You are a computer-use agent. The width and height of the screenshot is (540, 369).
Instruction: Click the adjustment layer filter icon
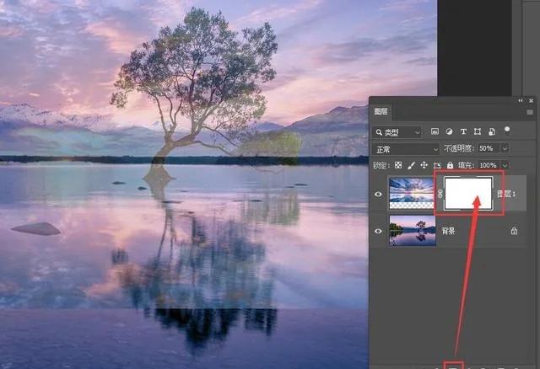click(449, 132)
